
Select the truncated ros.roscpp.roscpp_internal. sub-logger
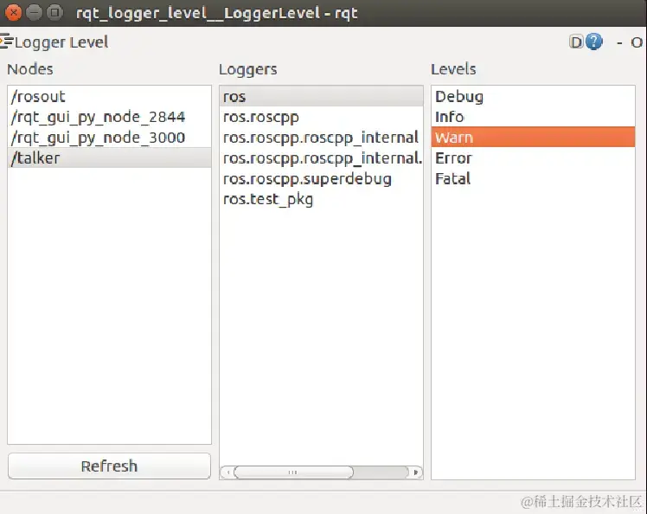(321, 157)
